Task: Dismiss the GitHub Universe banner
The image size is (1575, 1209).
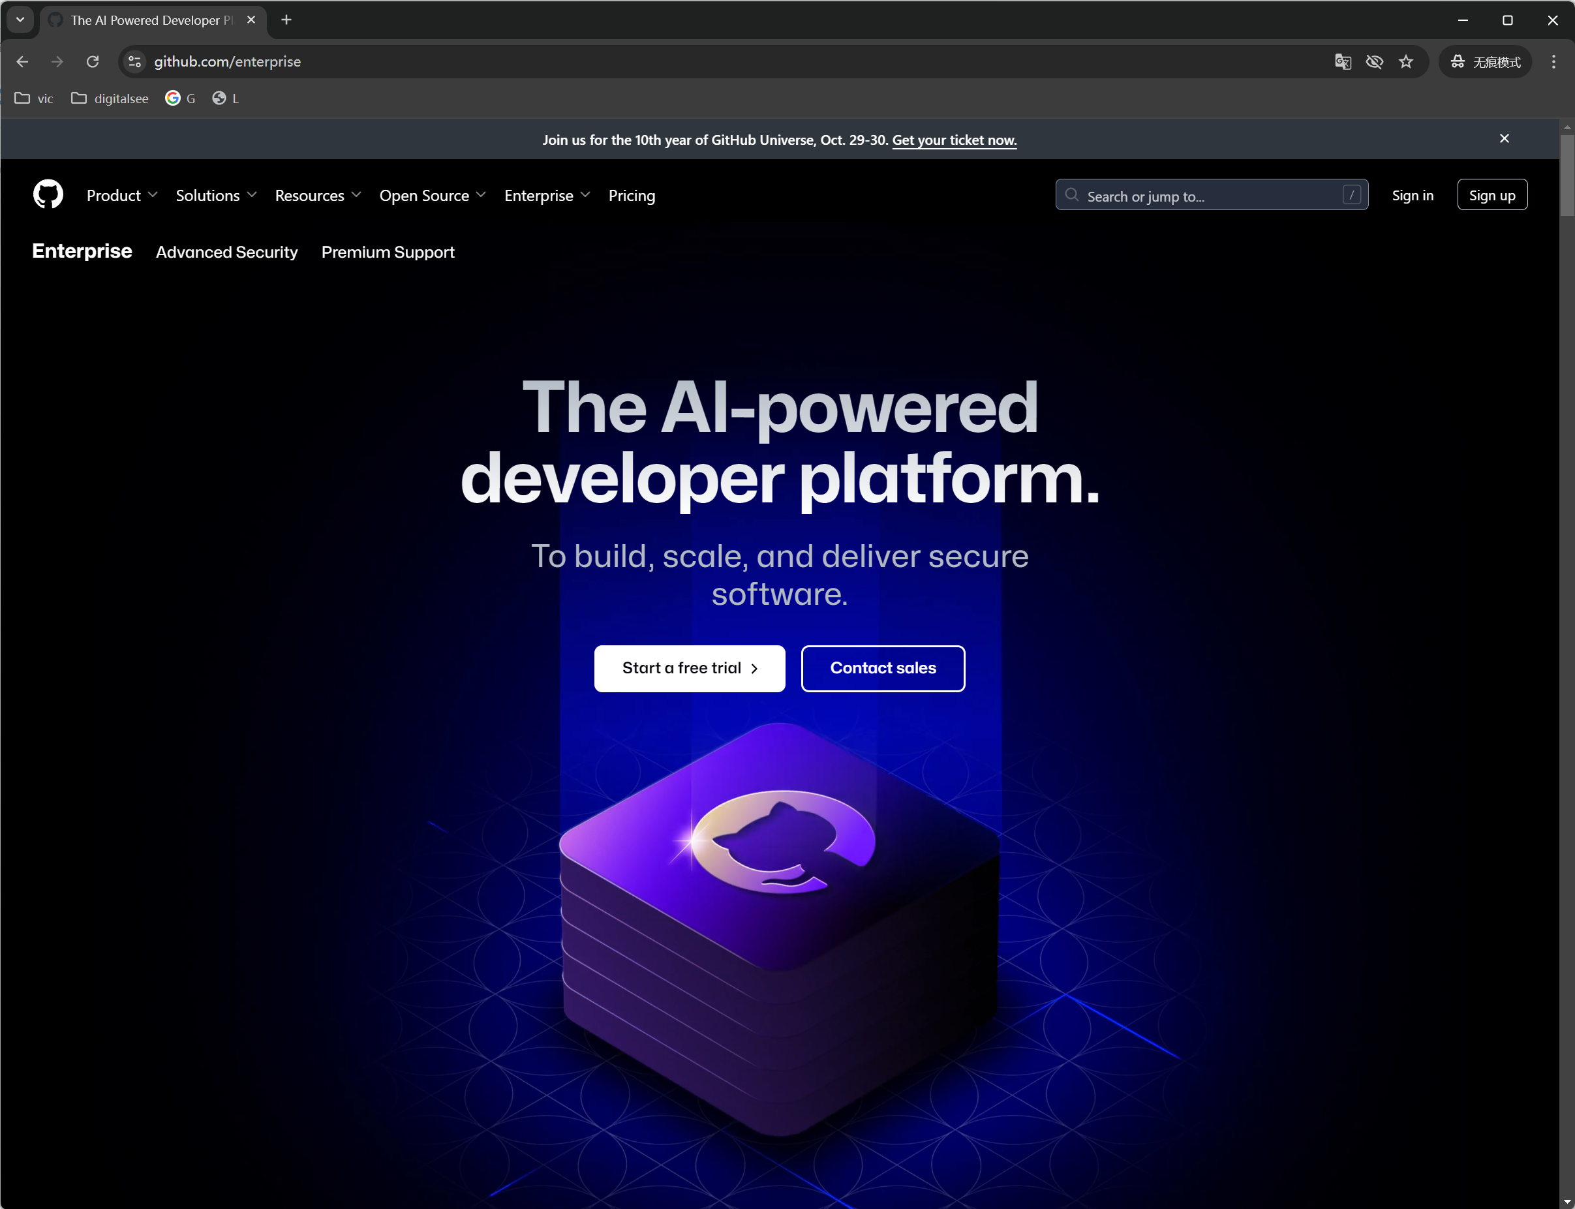Action: (1505, 138)
